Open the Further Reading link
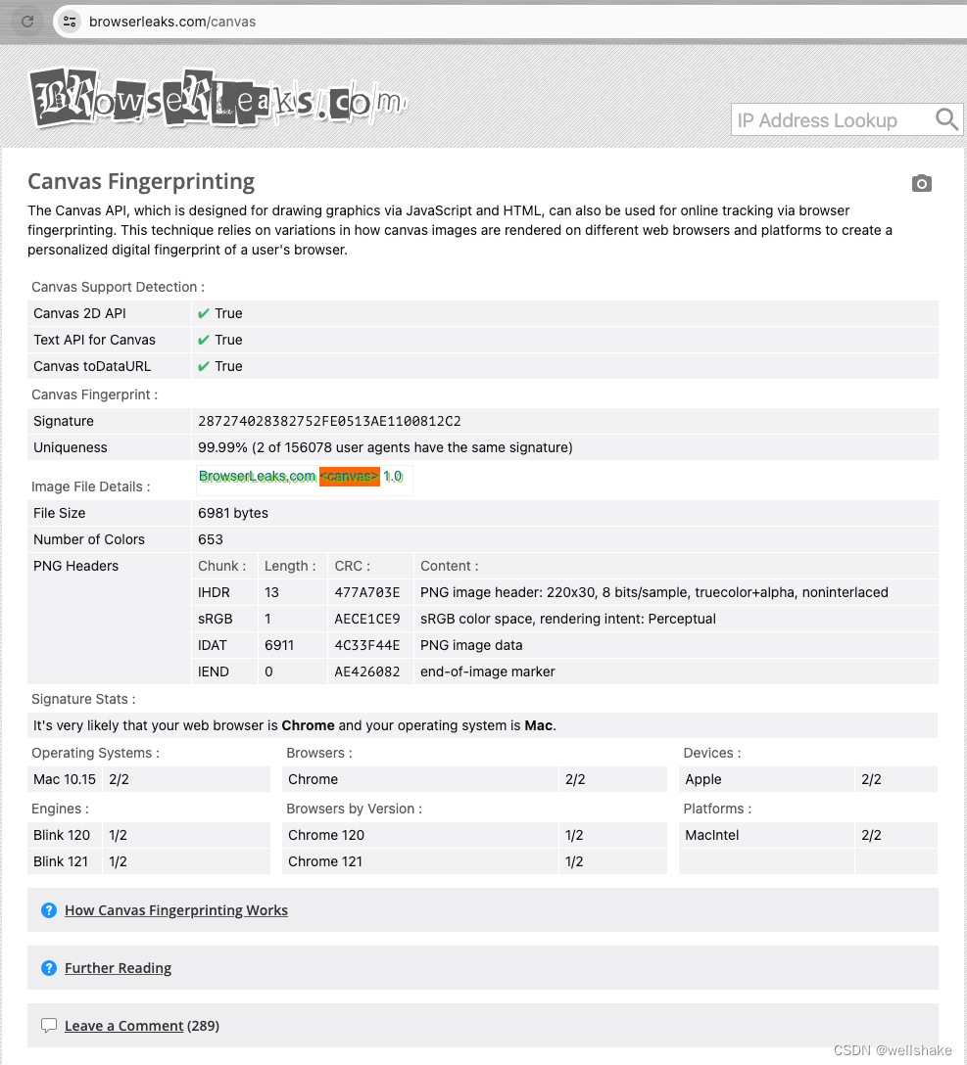Image resolution: width=967 pixels, height=1065 pixels. coord(118,968)
